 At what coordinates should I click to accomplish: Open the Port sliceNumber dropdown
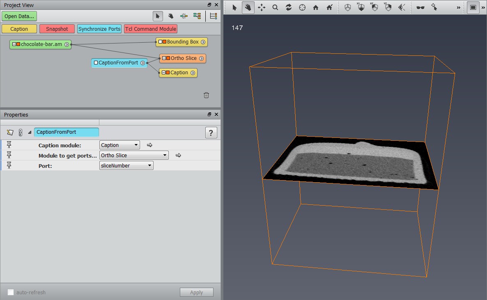[x=126, y=165]
